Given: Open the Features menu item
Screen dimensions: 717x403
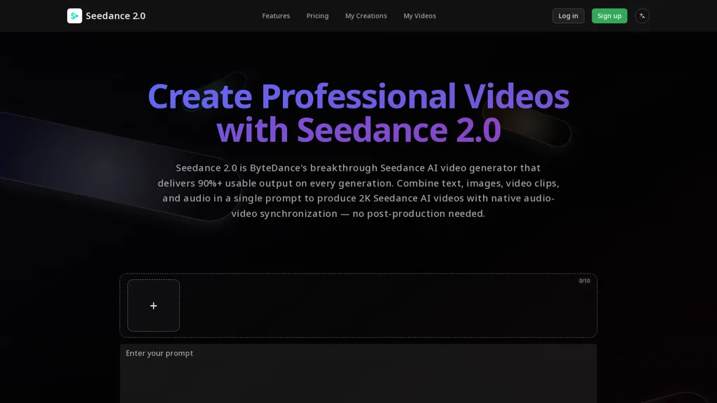Looking at the screenshot, I should coord(276,16).
